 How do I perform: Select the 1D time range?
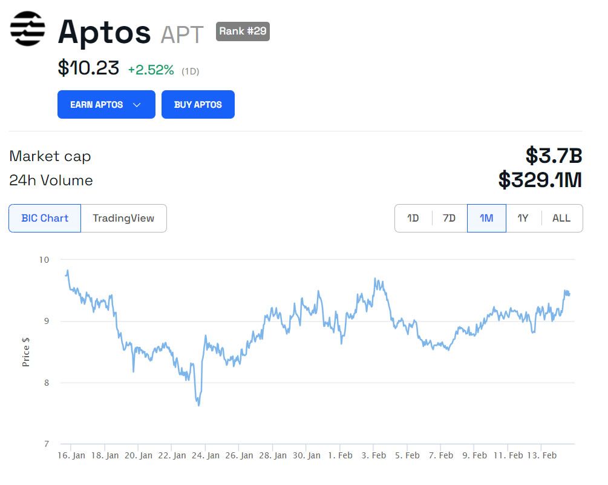click(413, 218)
